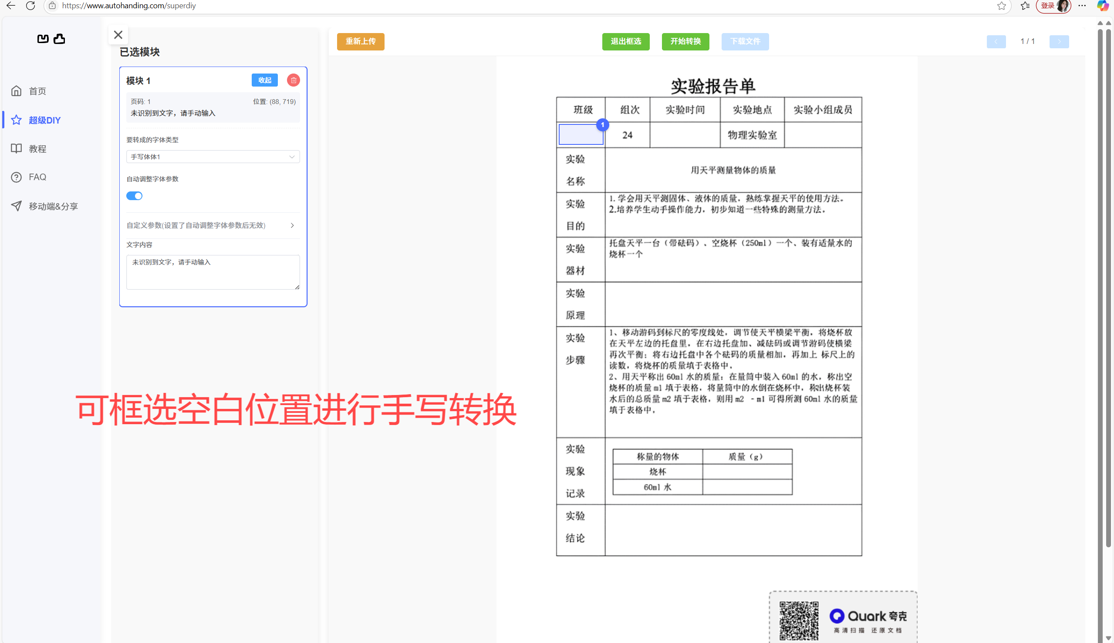The width and height of the screenshot is (1114, 643).
Task: Open the 首页 home icon in sidebar
Action: [16, 91]
